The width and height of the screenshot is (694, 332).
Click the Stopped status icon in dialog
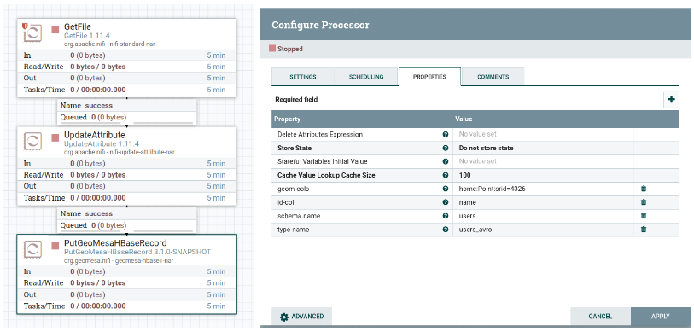point(272,49)
